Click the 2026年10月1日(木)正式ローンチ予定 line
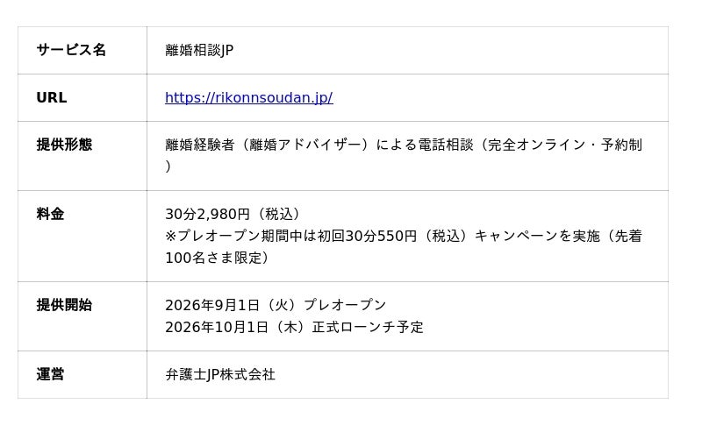Screen dimensions: 702x425 (x=294, y=327)
